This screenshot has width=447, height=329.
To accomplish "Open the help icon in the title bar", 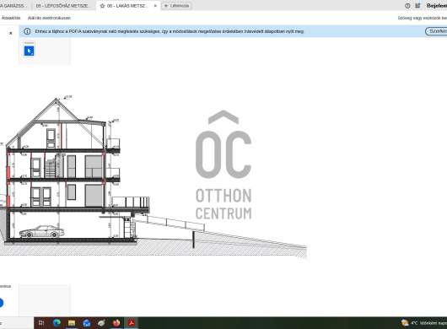I will pos(407,6).
